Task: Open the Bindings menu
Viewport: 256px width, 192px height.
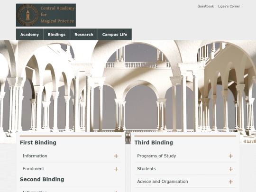Action: tap(57, 35)
